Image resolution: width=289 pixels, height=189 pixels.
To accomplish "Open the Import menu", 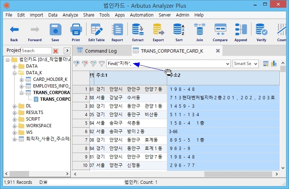I will [x=36, y=15].
